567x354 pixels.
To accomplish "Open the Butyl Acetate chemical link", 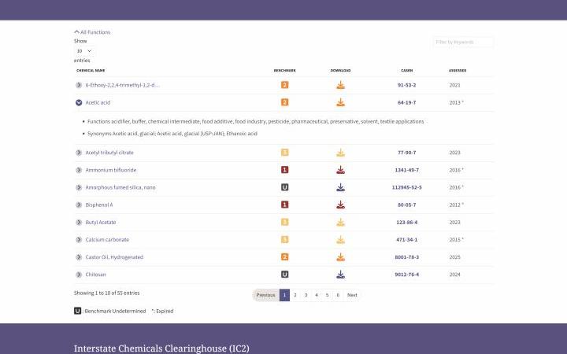I will [101, 222].
